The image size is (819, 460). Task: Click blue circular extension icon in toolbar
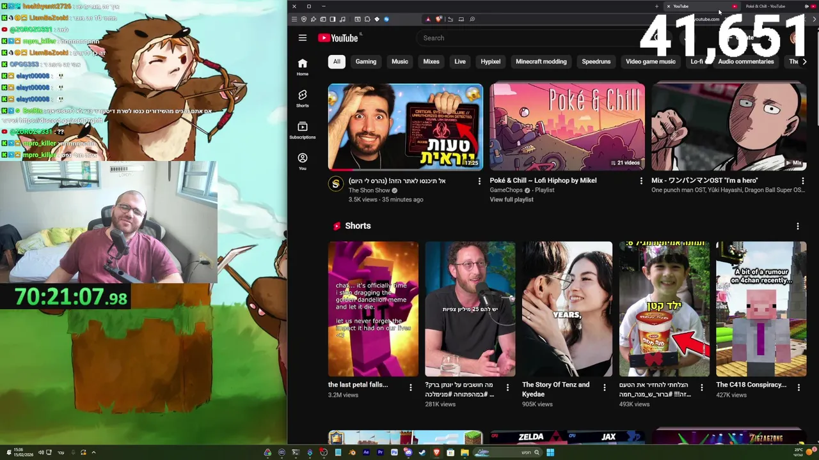pos(386,19)
